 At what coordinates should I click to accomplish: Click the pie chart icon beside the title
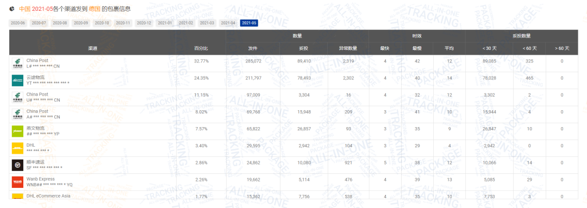[x=12, y=8]
